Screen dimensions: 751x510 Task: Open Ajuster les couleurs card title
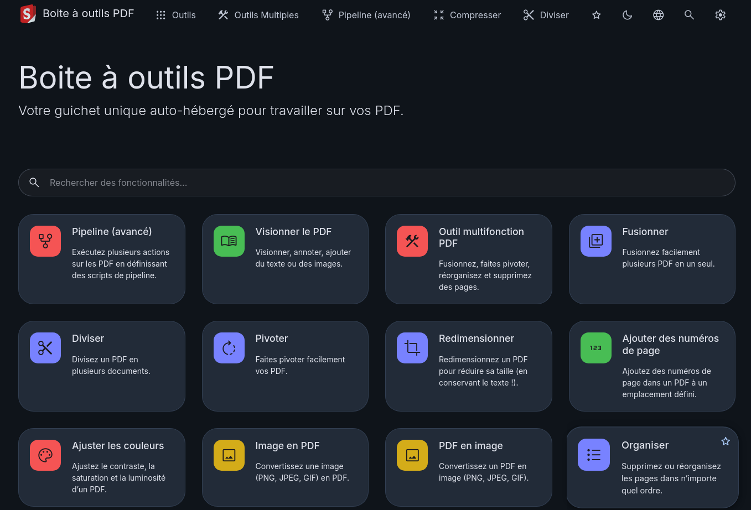click(x=118, y=446)
